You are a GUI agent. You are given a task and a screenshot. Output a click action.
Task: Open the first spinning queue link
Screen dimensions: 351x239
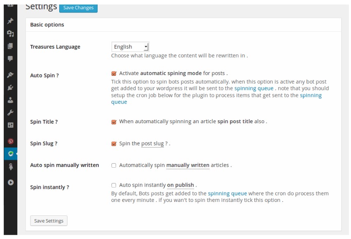click(x=251, y=88)
